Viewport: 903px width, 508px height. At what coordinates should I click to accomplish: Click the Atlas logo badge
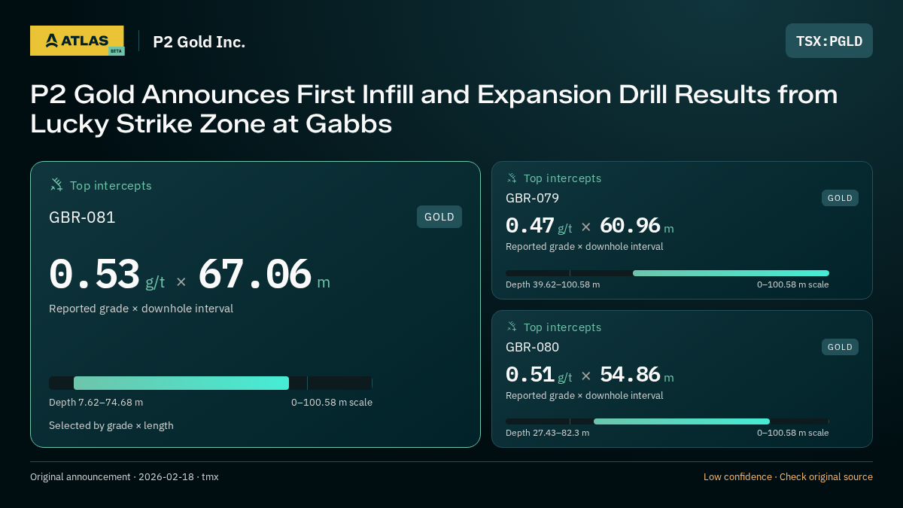(x=77, y=41)
